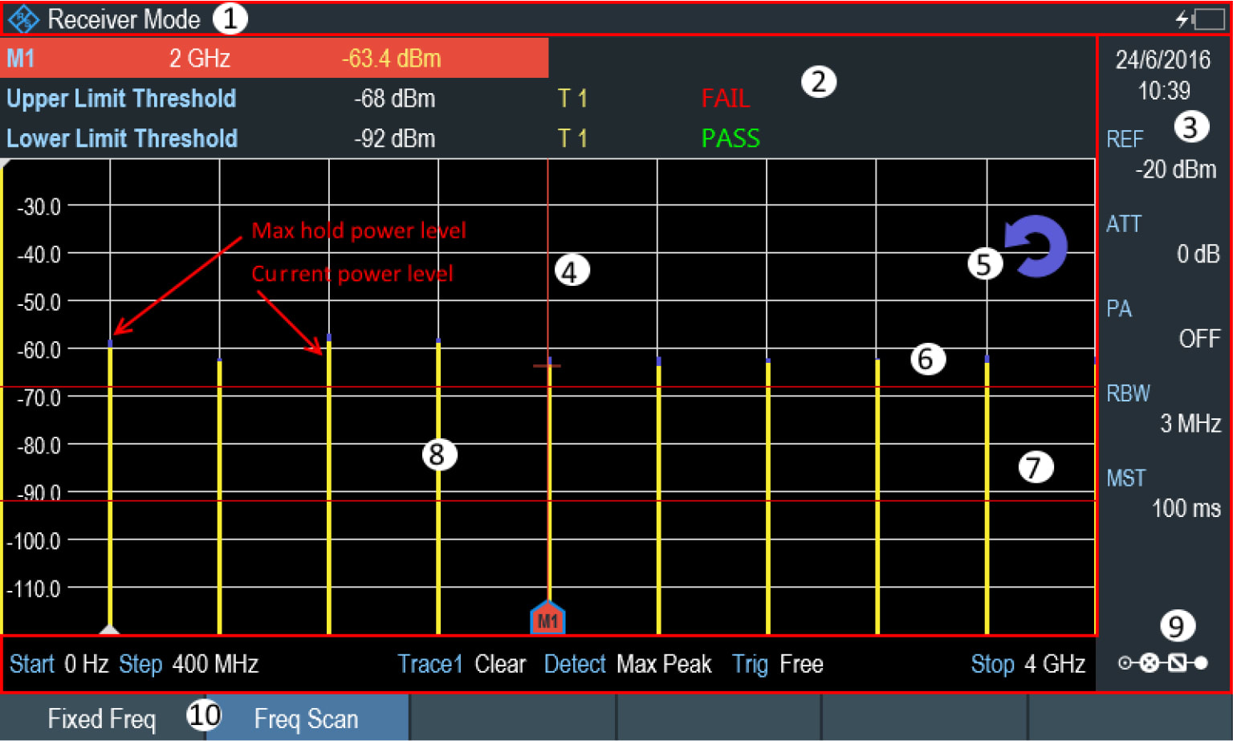Select the REF -20 dBm setting
Image resolution: width=1233 pixels, height=741 pixels.
(1163, 154)
